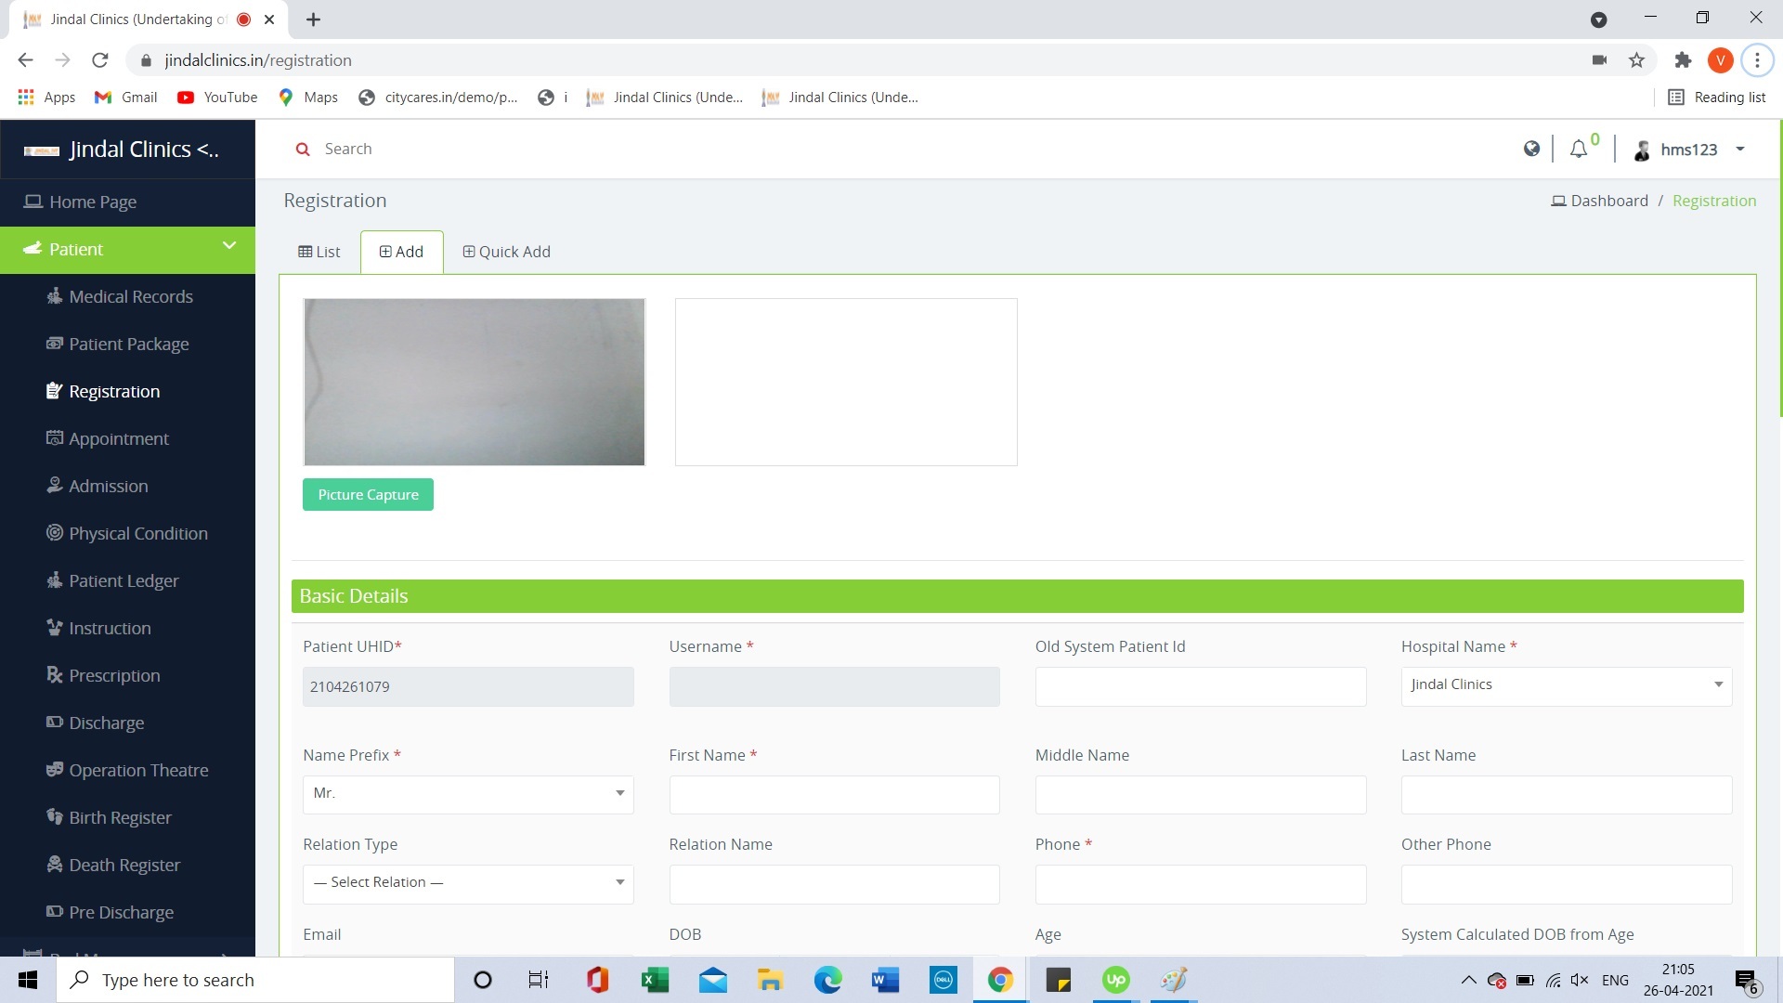Screen dimensions: 1783x1003
Task: Launch Excel from the taskbar
Action: 655,980
